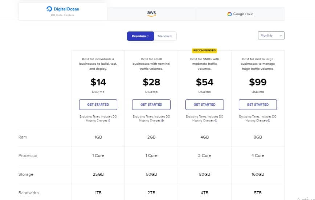315x200 pixels.
Task: Click 'Best for small businesses' description
Action: coord(151,64)
